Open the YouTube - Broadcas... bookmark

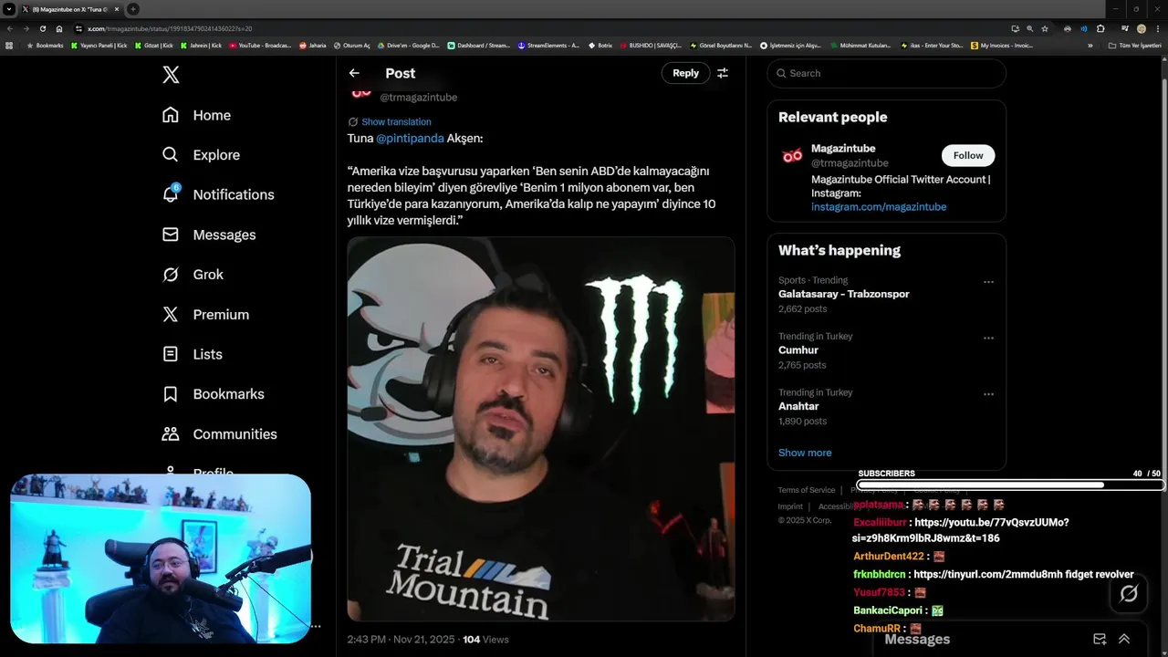click(x=260, y=45)
